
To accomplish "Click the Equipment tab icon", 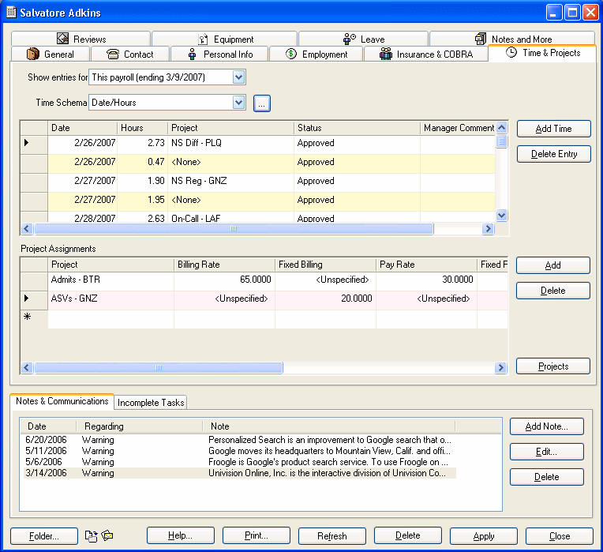I will pos(203,39).
